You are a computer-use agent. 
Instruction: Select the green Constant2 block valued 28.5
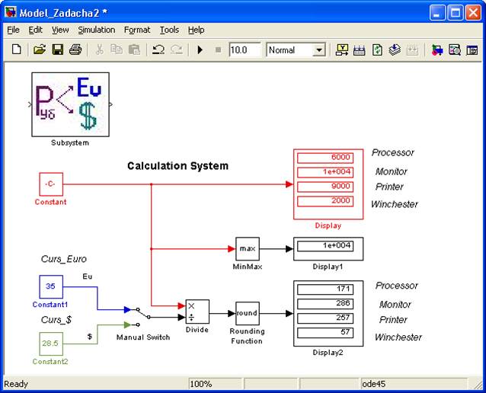[x=51, y=343]
